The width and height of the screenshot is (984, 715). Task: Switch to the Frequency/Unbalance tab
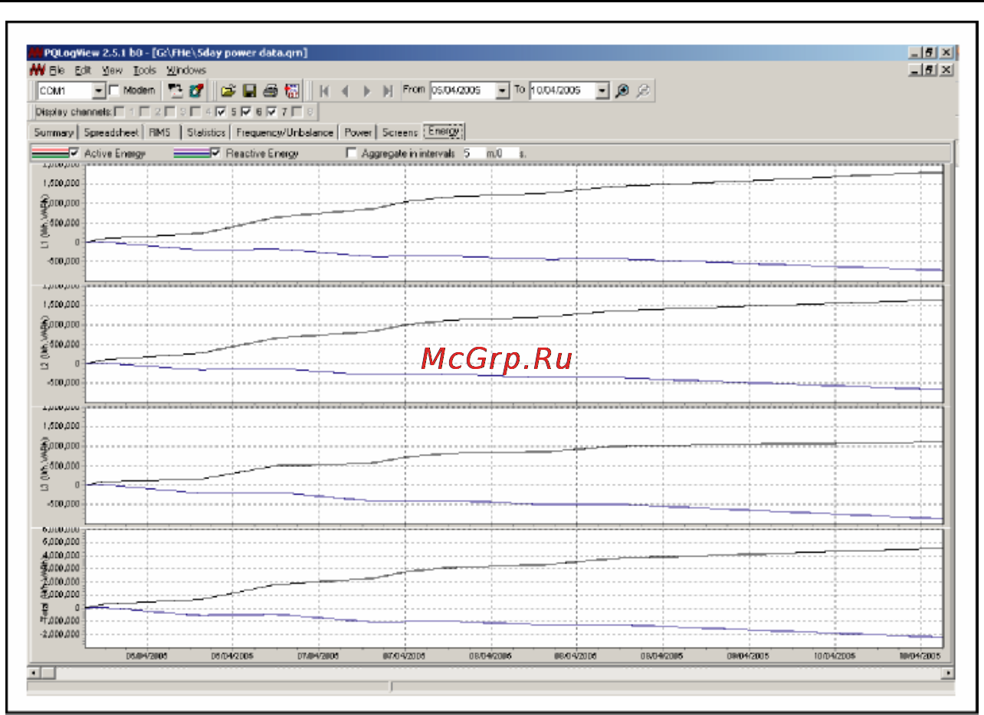coord(285,132)
